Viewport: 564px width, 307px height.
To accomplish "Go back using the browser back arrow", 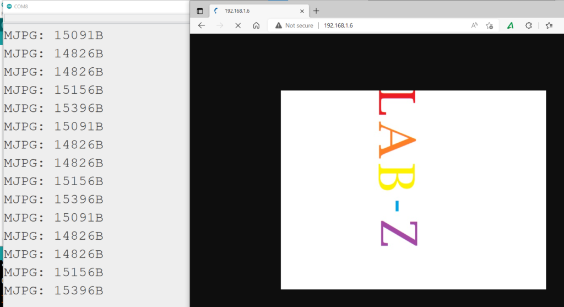I will [x=202, y=25].
